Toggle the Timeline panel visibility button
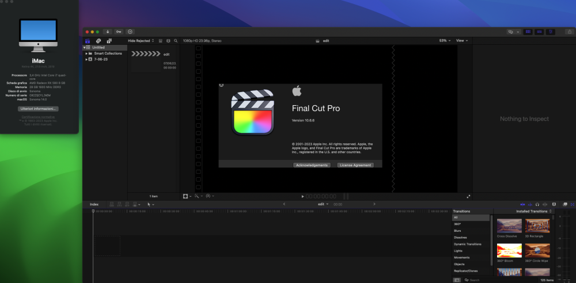 tap(539, 32)
